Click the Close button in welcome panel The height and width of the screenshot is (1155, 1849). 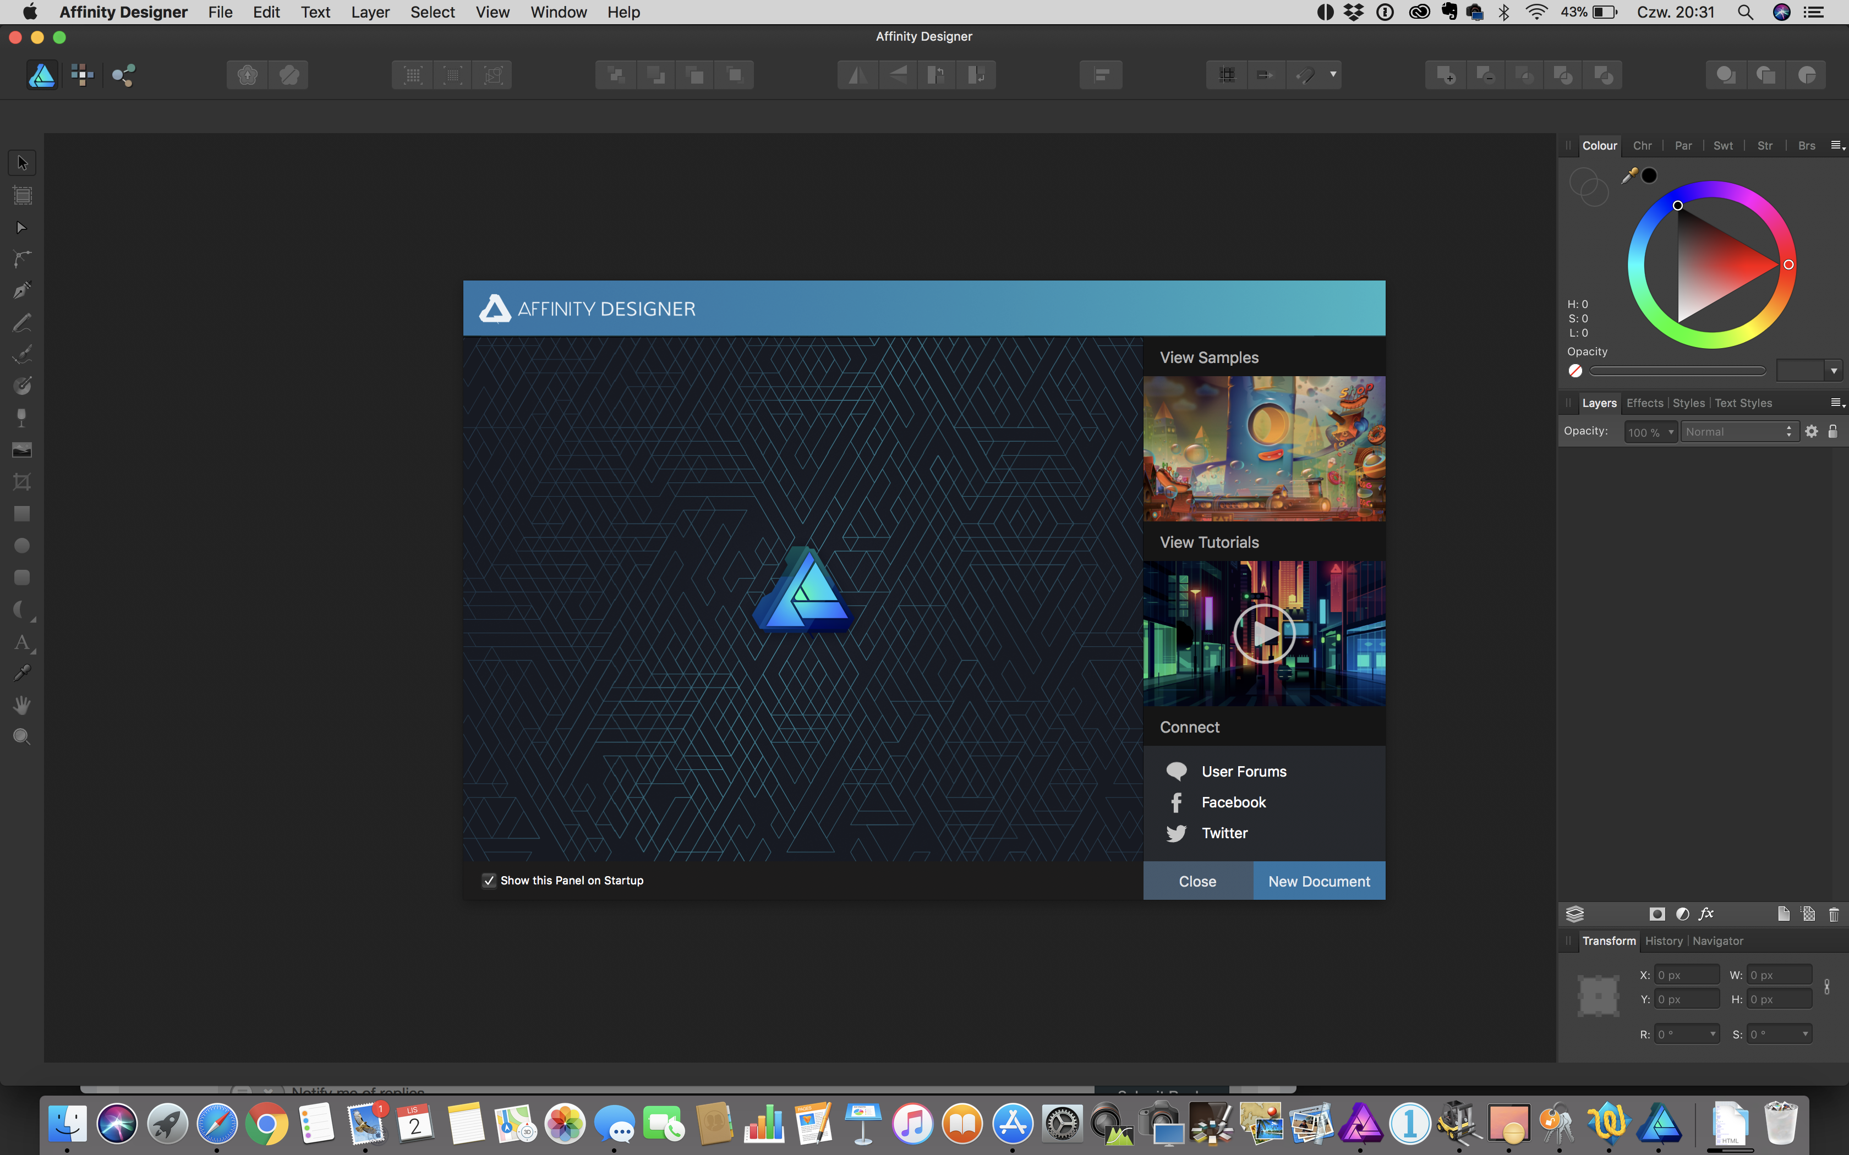pyautogui.click(x=1197, y=882)
